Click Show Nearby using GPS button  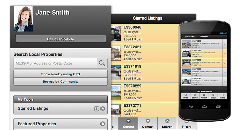click(61, 74)
